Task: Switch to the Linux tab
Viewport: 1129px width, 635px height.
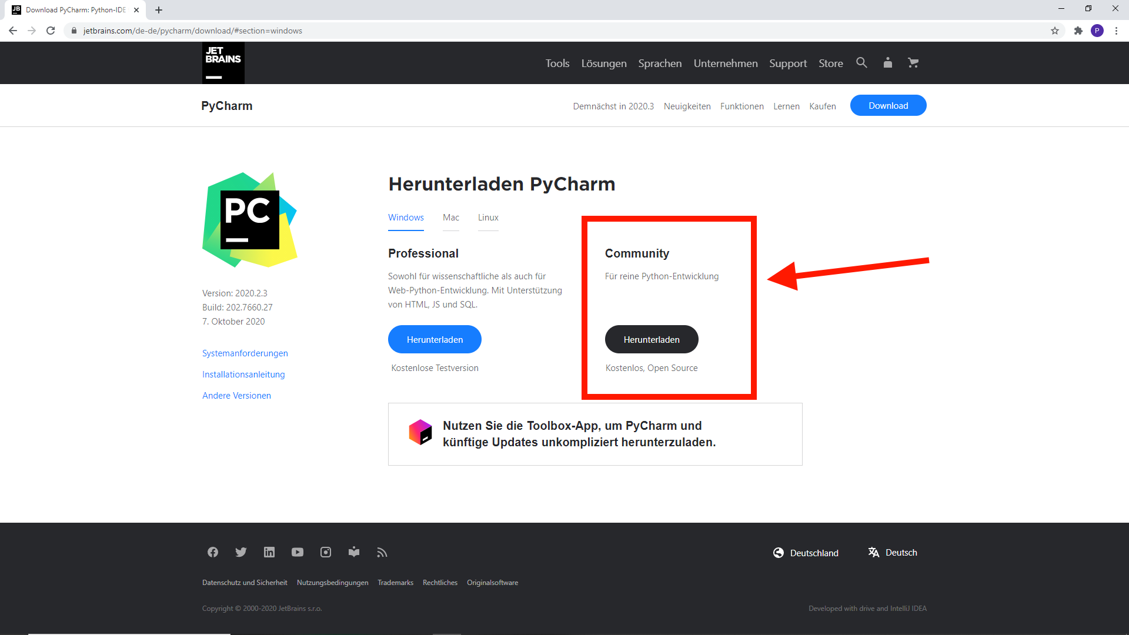Action: point(488,218)
